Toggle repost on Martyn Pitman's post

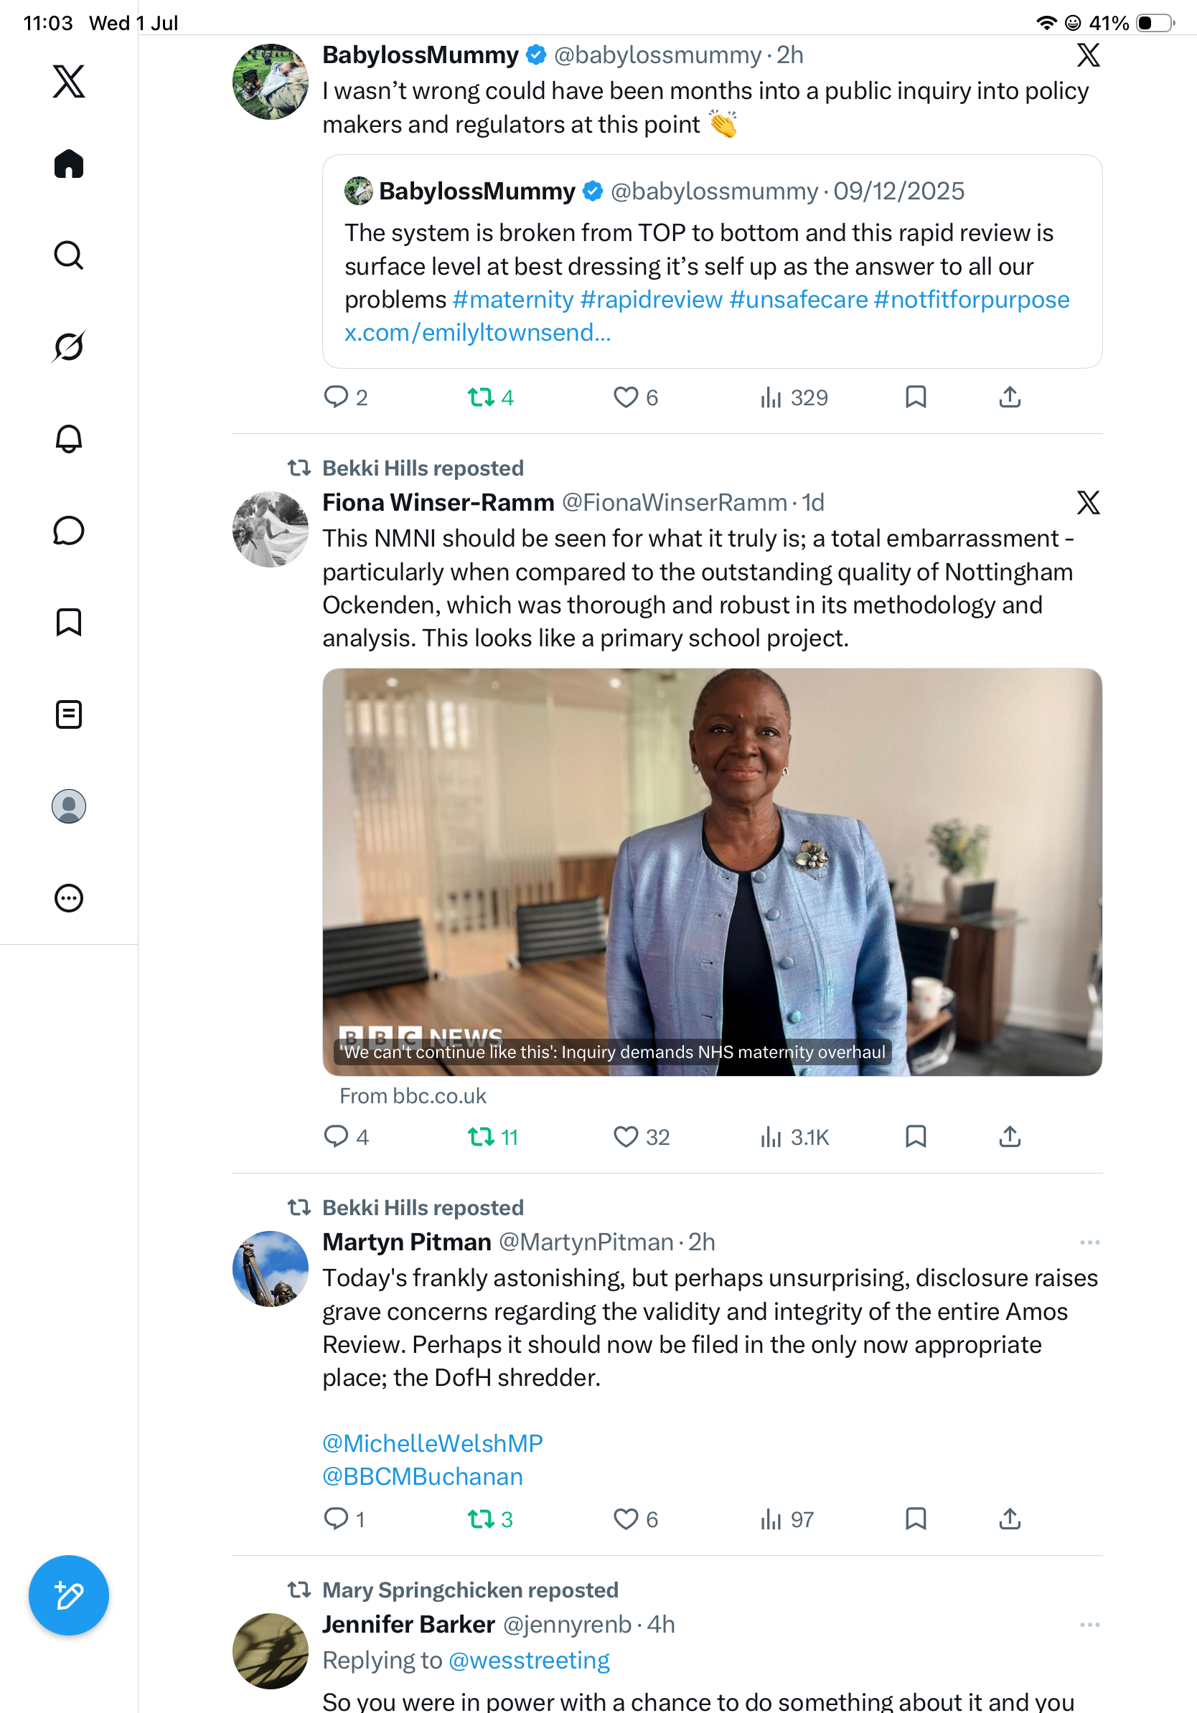click(481, 1519)
